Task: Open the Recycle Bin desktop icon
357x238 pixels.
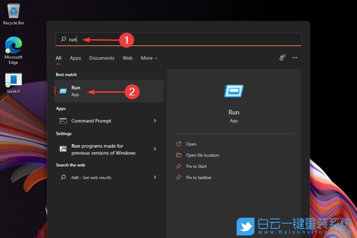Action: [x=13, y=14]
